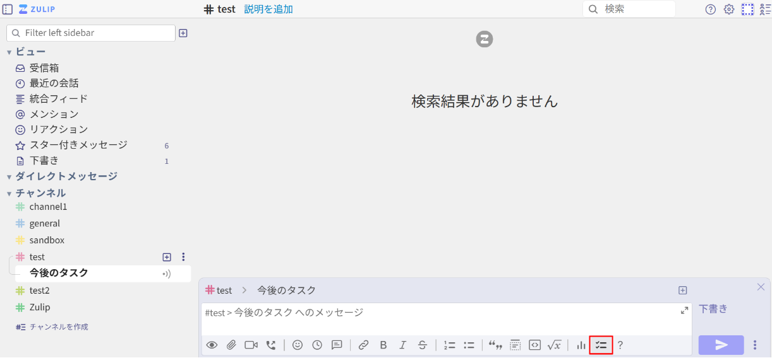Open the emoji picker
The height and width of the screenshot is (358, 772).
point(298,345)
